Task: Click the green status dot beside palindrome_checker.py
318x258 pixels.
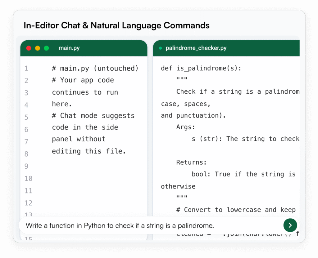Action: (161, 48)
